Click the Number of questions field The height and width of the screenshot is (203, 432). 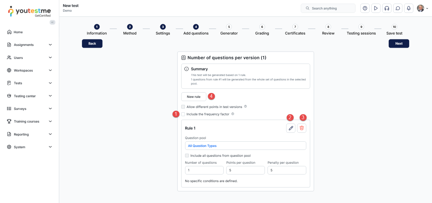[x=204, y=170]
